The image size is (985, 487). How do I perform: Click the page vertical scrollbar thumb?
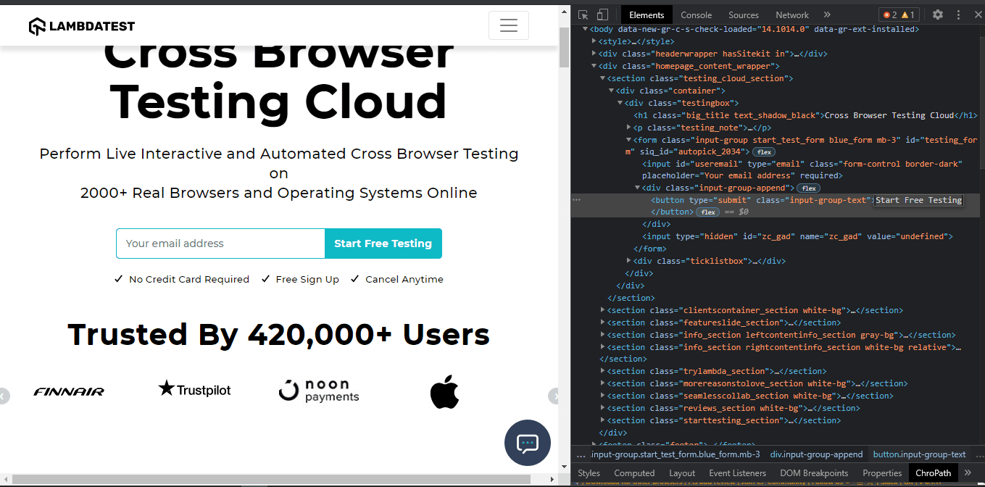click(564, 47)
